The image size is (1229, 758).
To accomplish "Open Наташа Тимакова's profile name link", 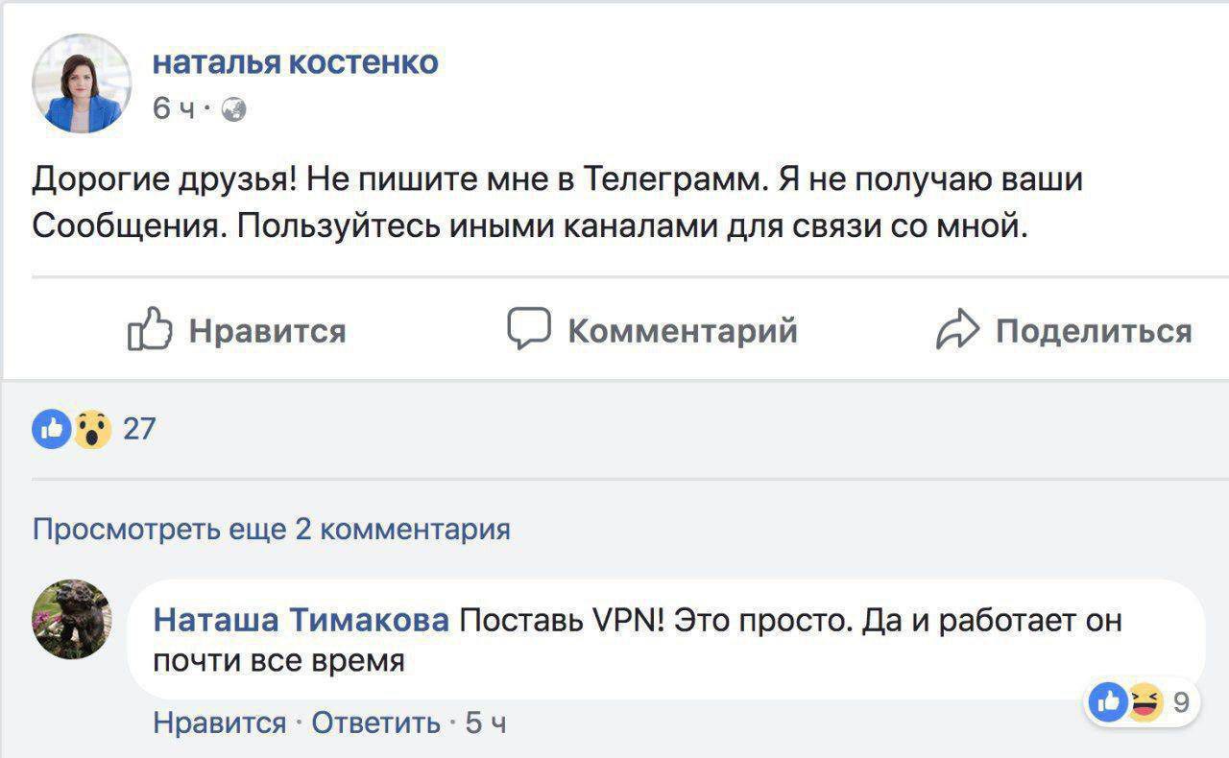I will pyautogui.click(x=301, y=621).
